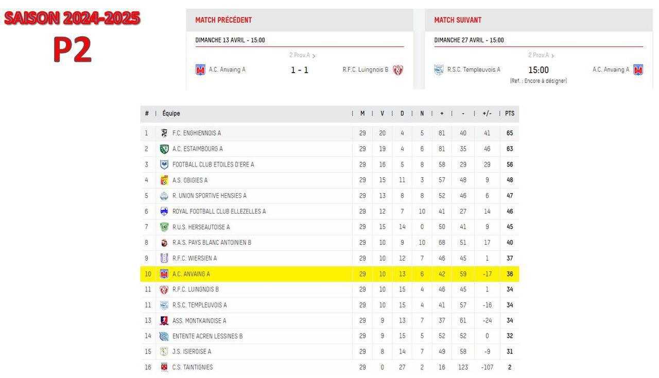The image size is (659, 378).
Task: Click the Équipe column header
Action: click(171, 113)
